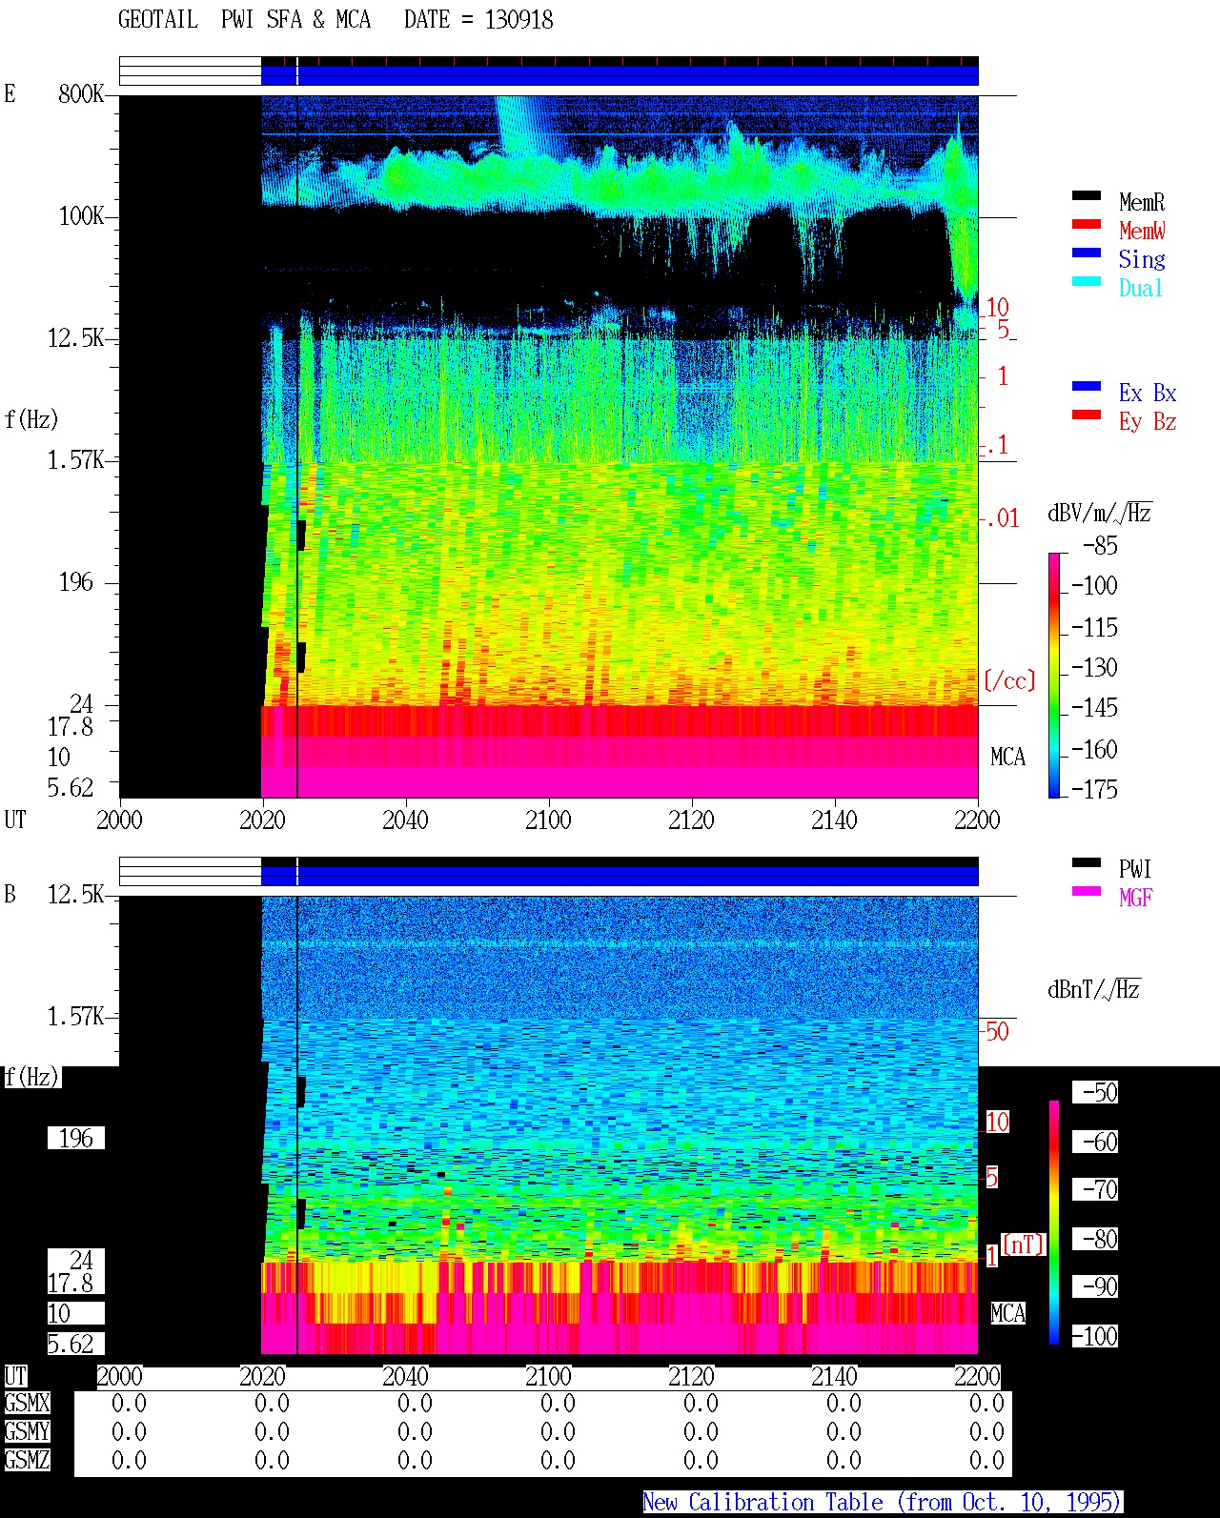This screenshot has height=1518, width=1220.
Task: Click the red 50 label beside B panel
Action: (997, 1031)
